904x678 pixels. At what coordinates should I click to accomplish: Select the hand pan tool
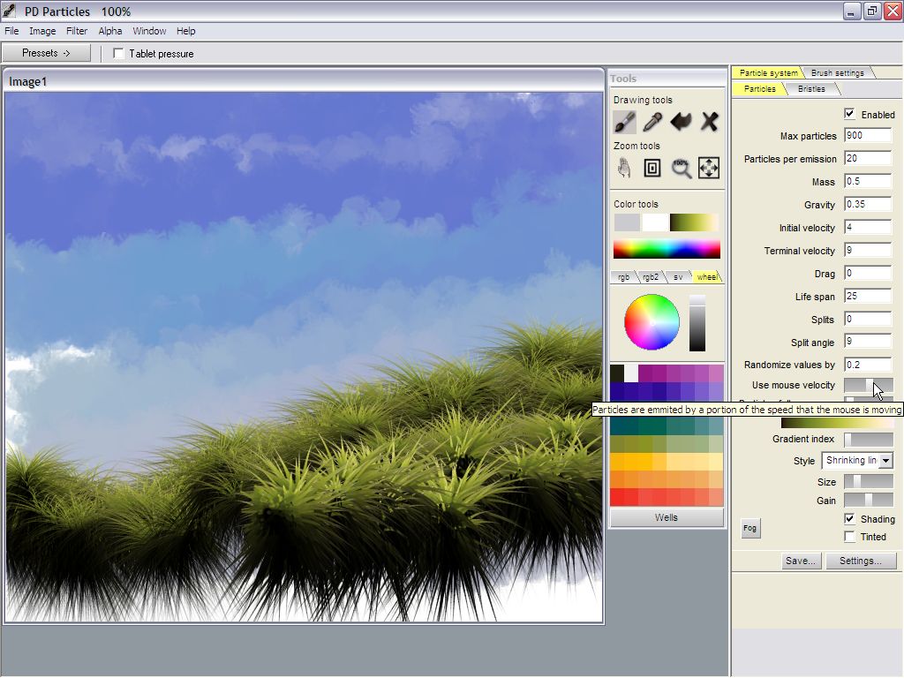pos(624,168)
